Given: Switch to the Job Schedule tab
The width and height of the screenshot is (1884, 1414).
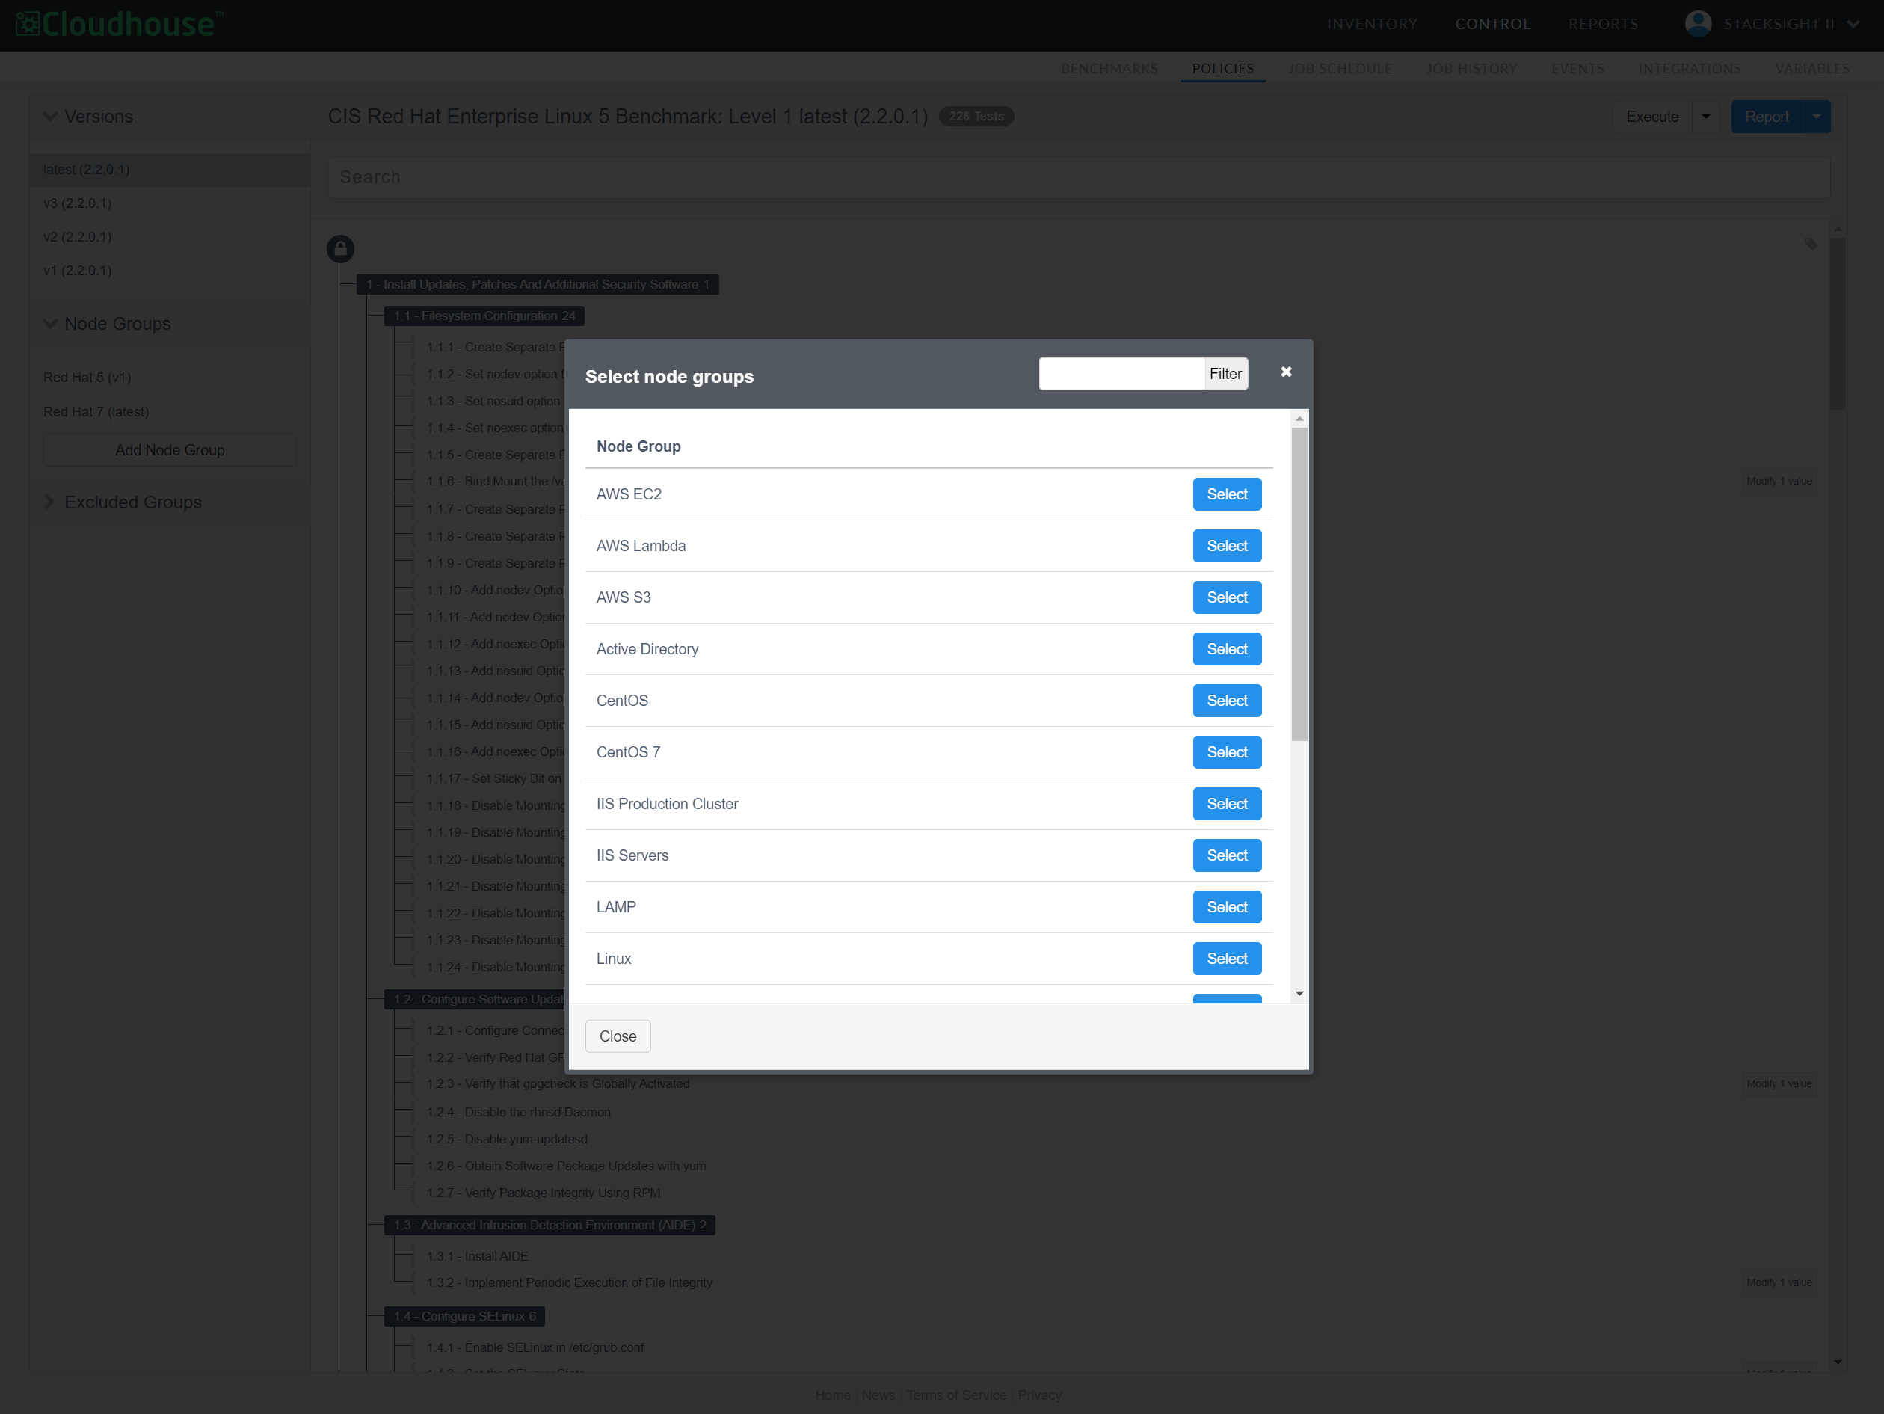Looking at the screenshot, I should (x=1340, y=68).
